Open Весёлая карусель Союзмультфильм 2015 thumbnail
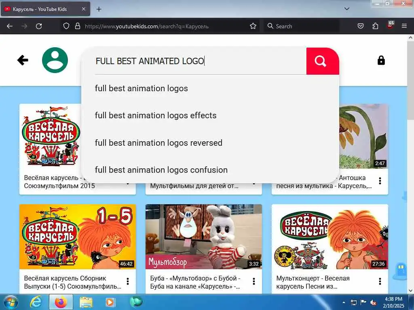This screenshot has width=414, height=310. 51,136
